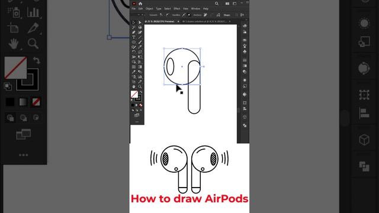Select the Rotate tool
The image size is (379, 213).
point(134,52)
